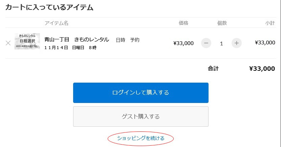
Task: Click the 個数 column header
Action: [x=222, y=23]
